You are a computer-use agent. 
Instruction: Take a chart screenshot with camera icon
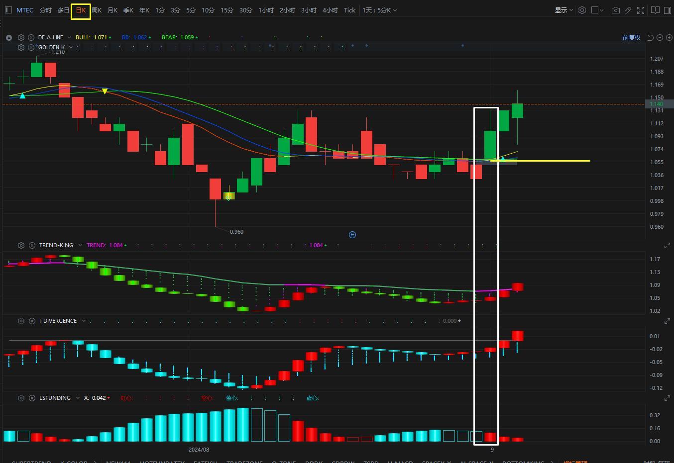point(616,10)
